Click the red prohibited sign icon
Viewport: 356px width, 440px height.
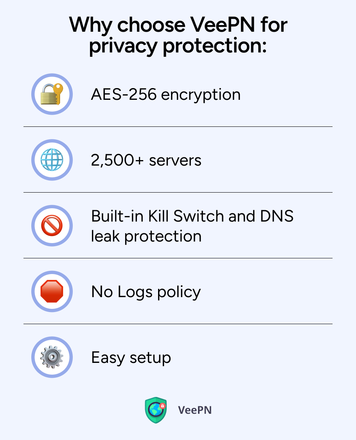pyautogui.click(x=52, y=225)
